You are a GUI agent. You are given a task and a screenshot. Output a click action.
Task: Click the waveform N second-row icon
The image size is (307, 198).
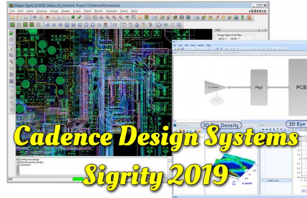(x=115, y=25)
